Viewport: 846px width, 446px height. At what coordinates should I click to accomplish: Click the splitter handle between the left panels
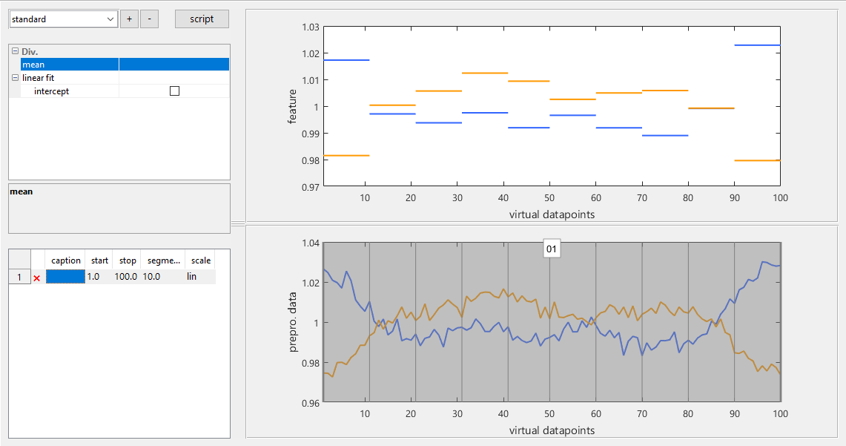[x=237, y=223]
